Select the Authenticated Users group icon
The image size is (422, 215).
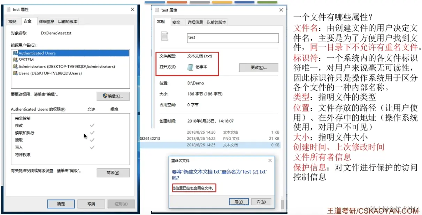coord(15,53)
